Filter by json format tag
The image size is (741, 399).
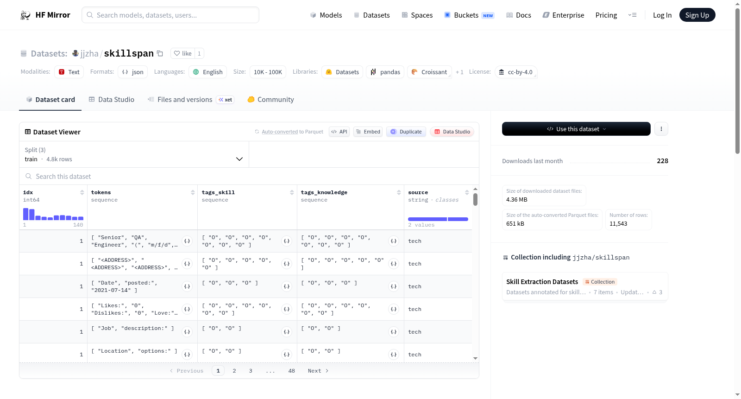pos(132,72)
